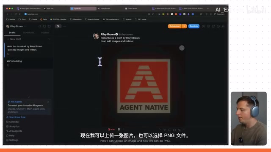Open the Agentic Future bookmarks folder
This screenshot has height=152, width=271.
click(92, 19)
